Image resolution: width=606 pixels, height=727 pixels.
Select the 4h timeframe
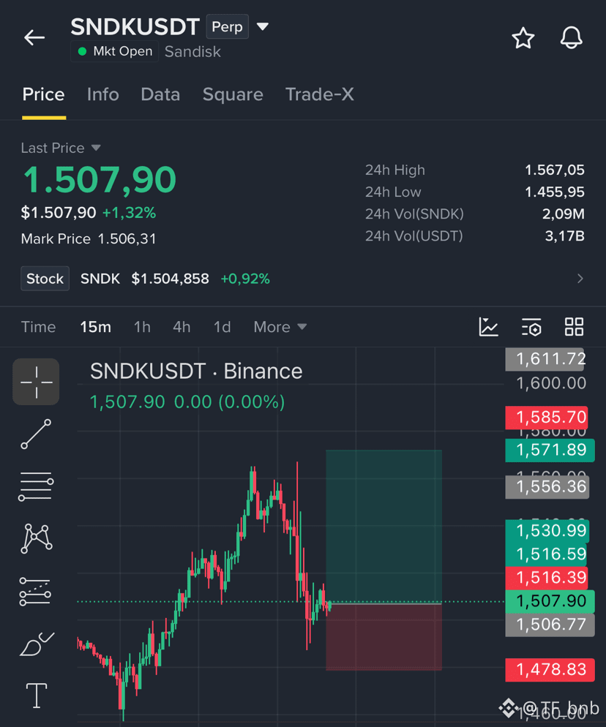[x=182, y=327]
